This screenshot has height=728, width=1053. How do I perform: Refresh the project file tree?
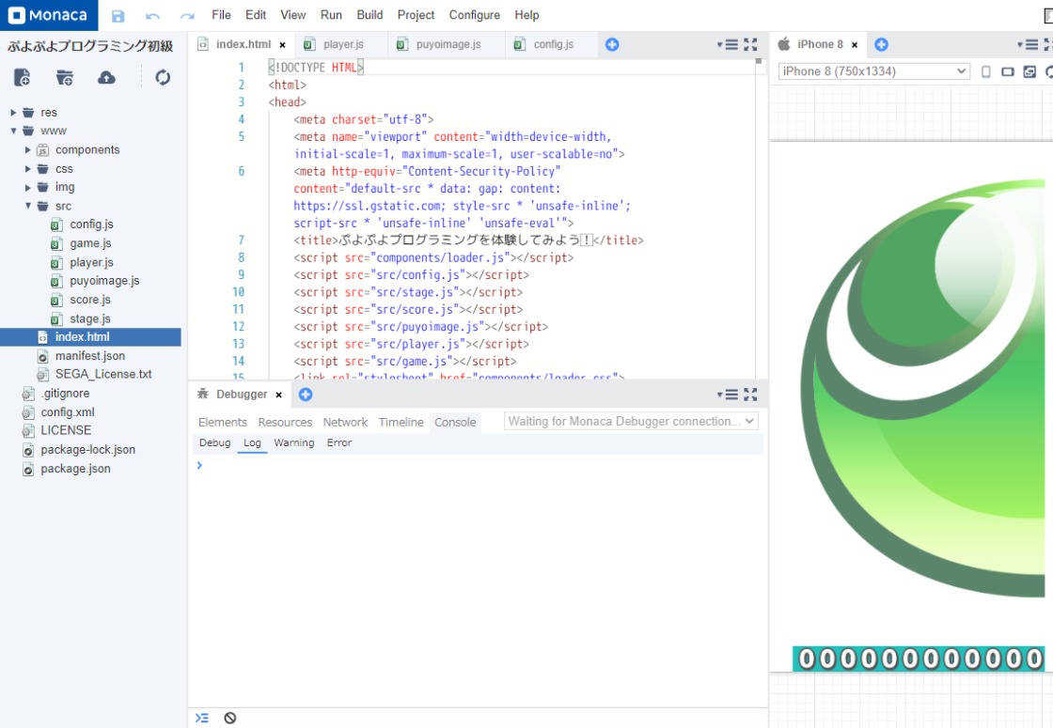[x=163, y=77]
